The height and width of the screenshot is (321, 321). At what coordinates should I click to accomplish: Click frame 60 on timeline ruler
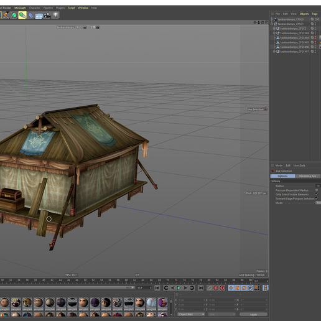126,280
